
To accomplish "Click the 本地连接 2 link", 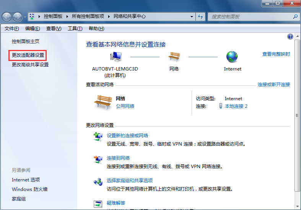I will pyautogui.click(x=236, y=106).
